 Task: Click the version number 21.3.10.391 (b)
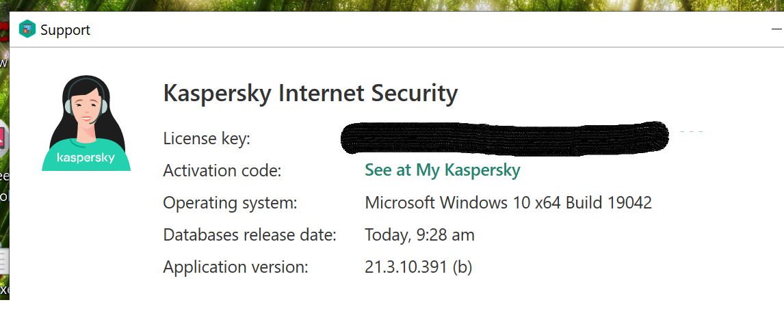tap(418, 267)
